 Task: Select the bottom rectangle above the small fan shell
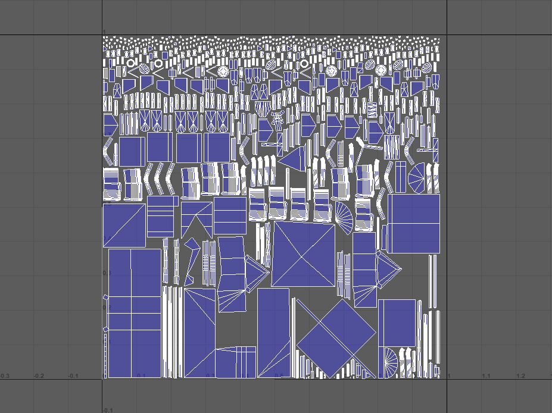point(397,321)
